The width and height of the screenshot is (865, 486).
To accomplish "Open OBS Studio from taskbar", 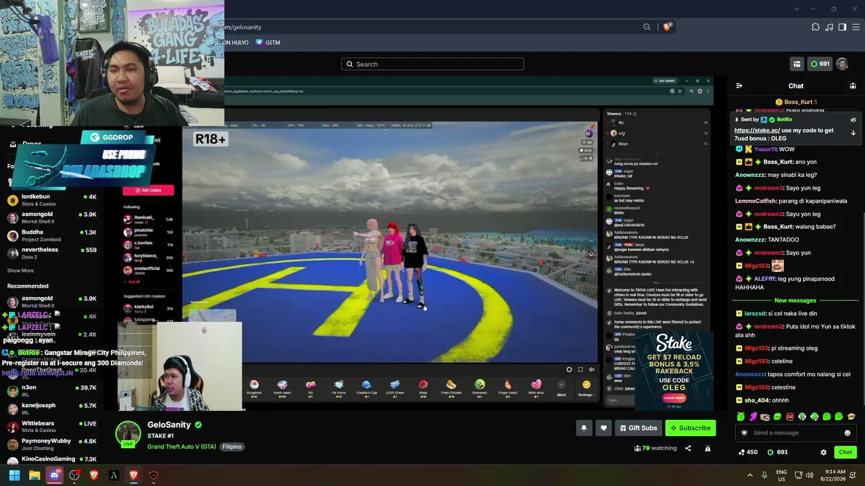I will coord(74,475).
